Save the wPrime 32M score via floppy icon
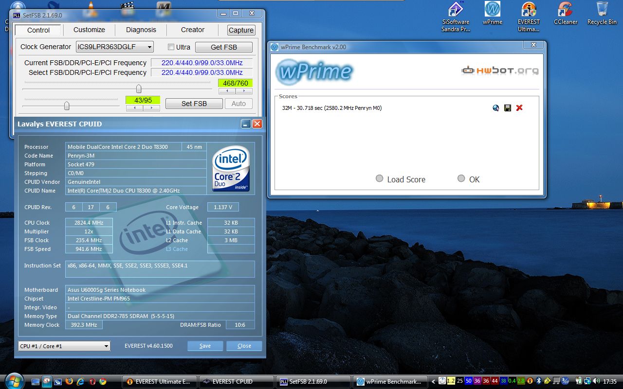This screenshot has height=389, width=623. 507,108
